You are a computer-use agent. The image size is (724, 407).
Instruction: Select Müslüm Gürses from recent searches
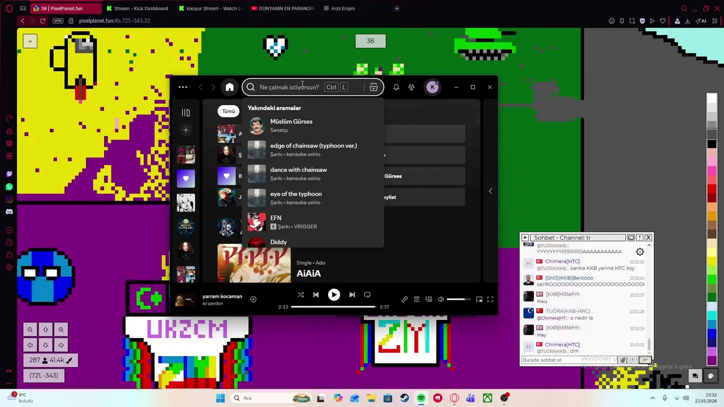point(313,125)
